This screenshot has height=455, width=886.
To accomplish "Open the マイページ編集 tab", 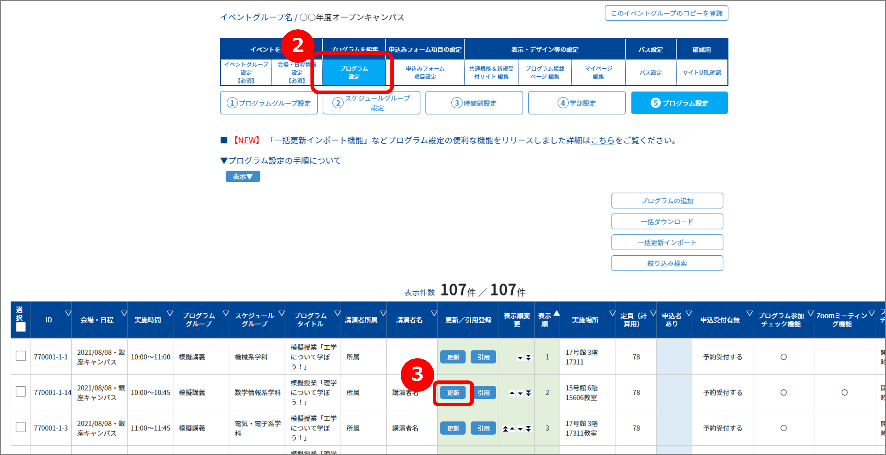I will point(598,73).
